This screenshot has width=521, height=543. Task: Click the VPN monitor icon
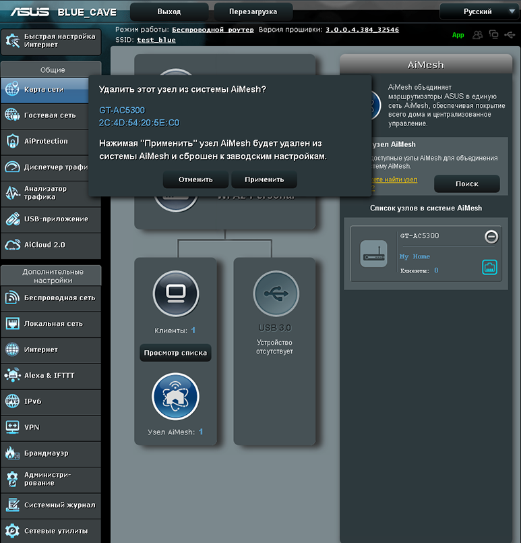click(x=12, y=427)
